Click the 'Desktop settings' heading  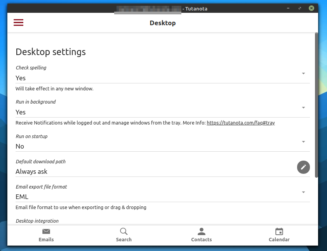[50, 52]
